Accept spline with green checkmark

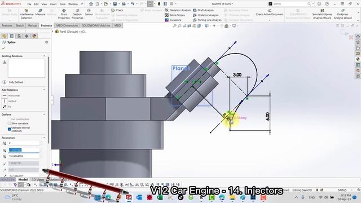coord(3,48)
